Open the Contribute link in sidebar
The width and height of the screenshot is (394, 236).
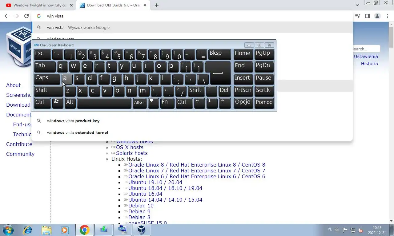click(19, 144)
